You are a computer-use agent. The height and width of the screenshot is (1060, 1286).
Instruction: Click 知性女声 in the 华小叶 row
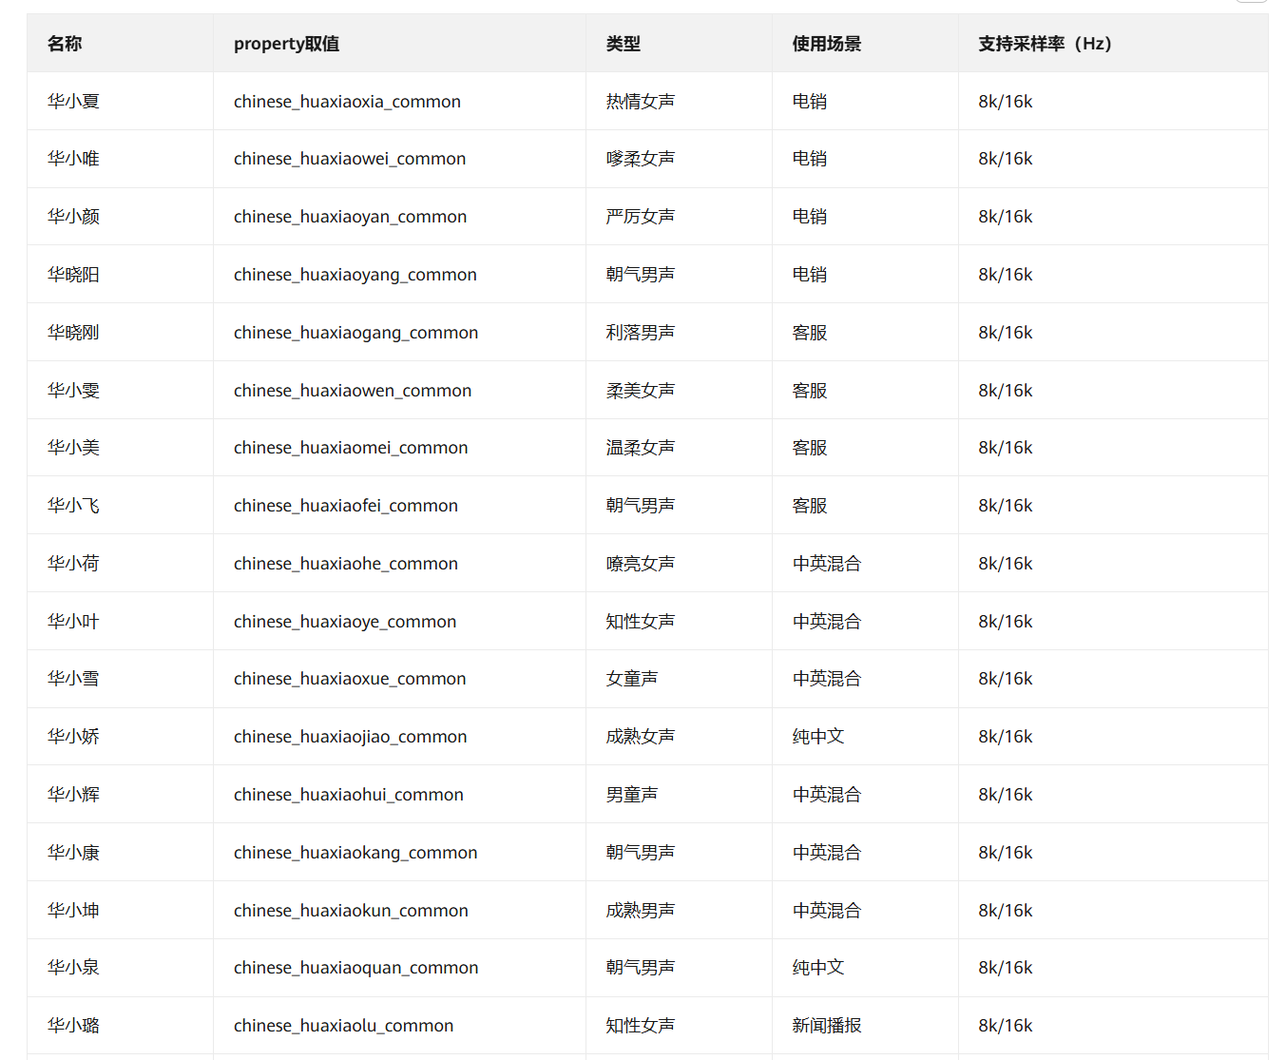click(x=641, y=622)
